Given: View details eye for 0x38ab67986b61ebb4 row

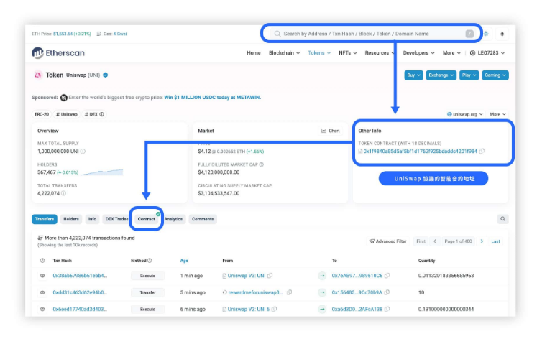Looking at the screenshot, I should (42, 276).
